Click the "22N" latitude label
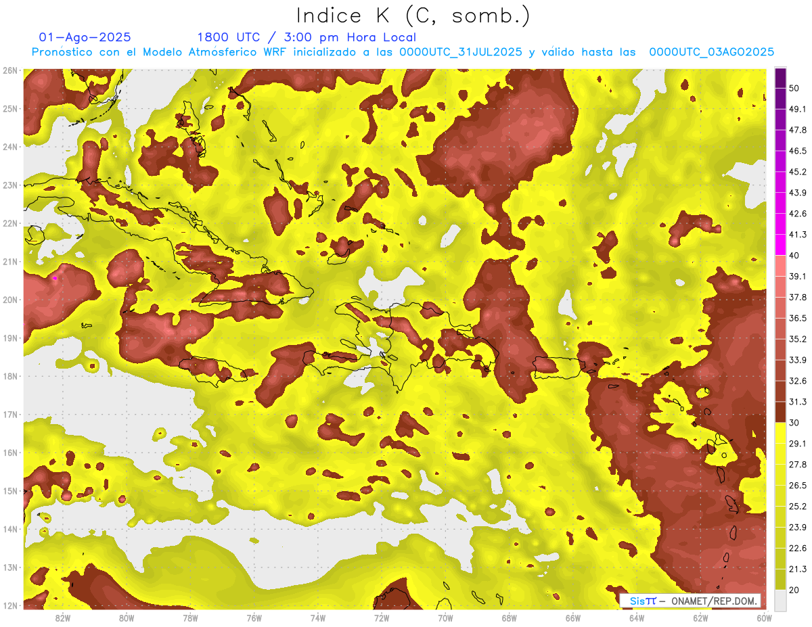The width and height of the screenshot is (812, 627). coord(10,223)
